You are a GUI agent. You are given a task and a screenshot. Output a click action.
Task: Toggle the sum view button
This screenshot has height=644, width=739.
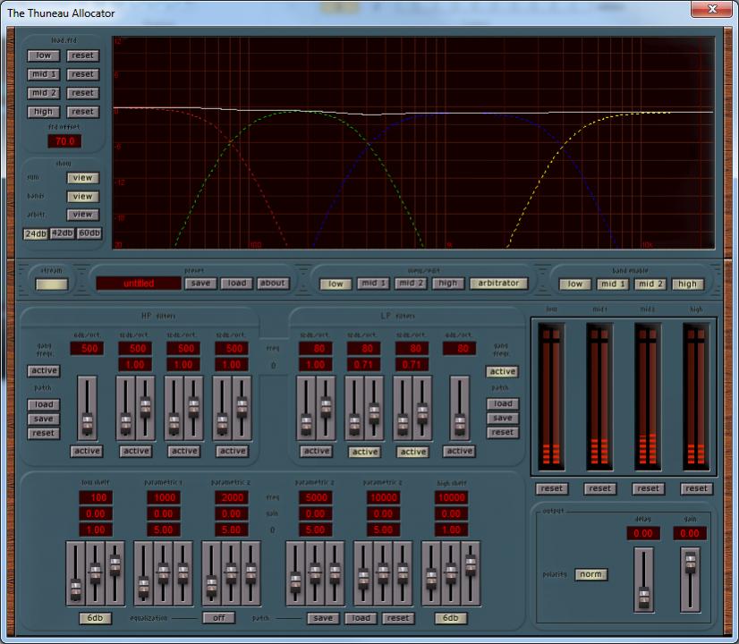pos(82,178)
